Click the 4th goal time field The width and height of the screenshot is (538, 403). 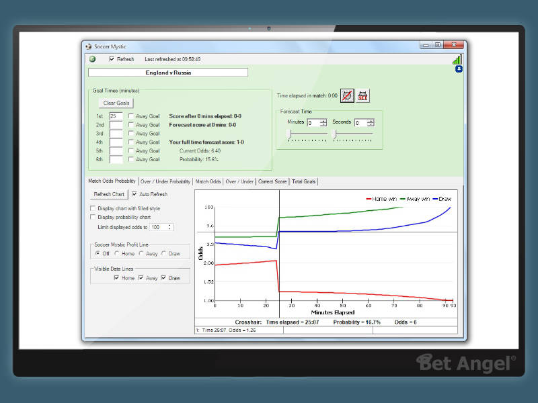116,142
